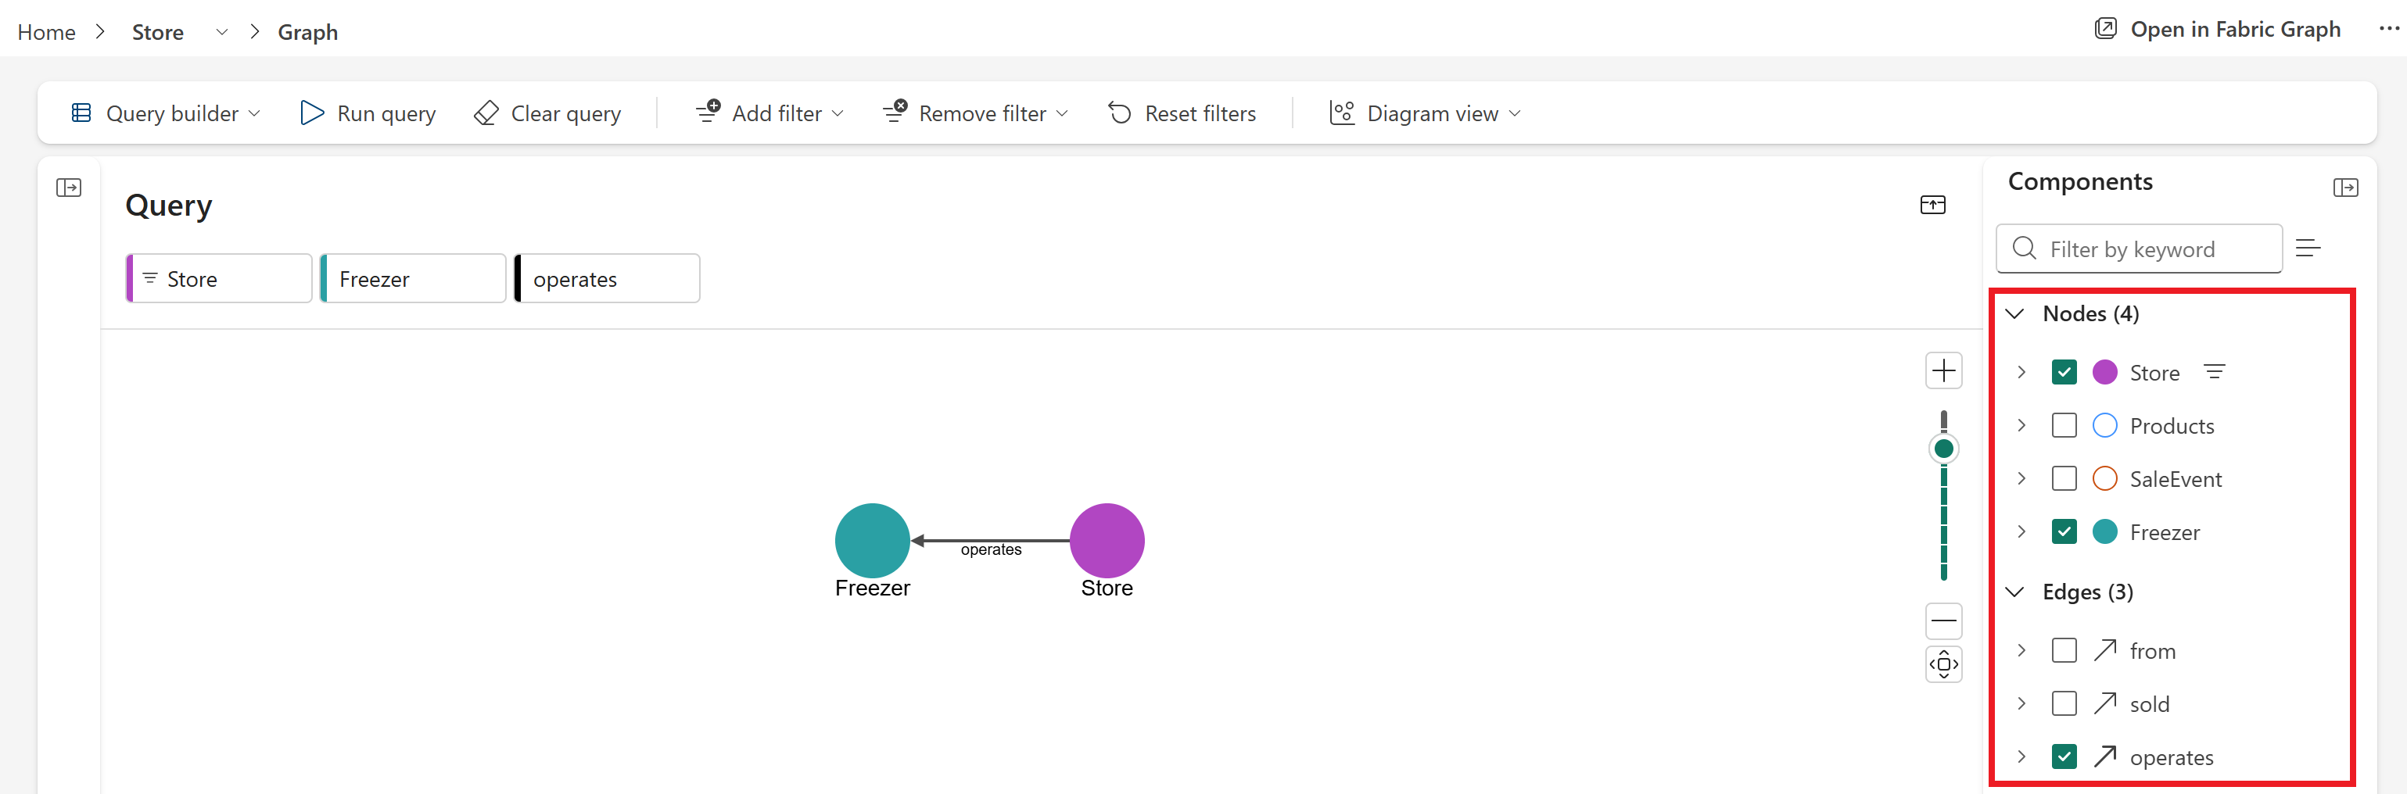
Task: Collapse the Nodes (4) section
Action: coord(2015,314)
